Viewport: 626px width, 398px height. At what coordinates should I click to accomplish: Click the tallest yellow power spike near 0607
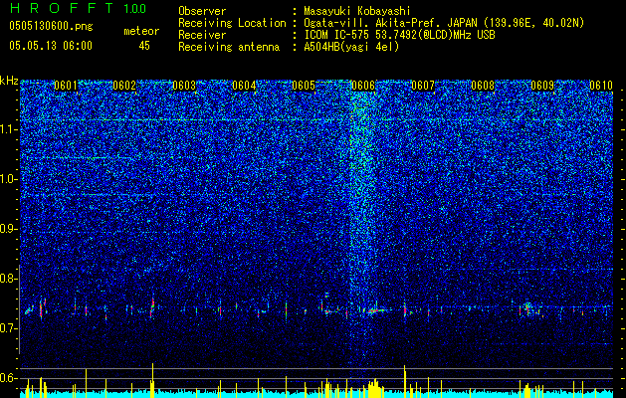[405, 381]
